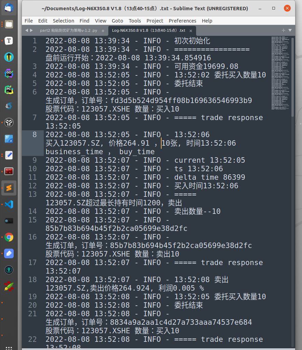302x350 pixels.
Task: Click '可用资金19699.08' on line 3
Action: tap(206, 66)
